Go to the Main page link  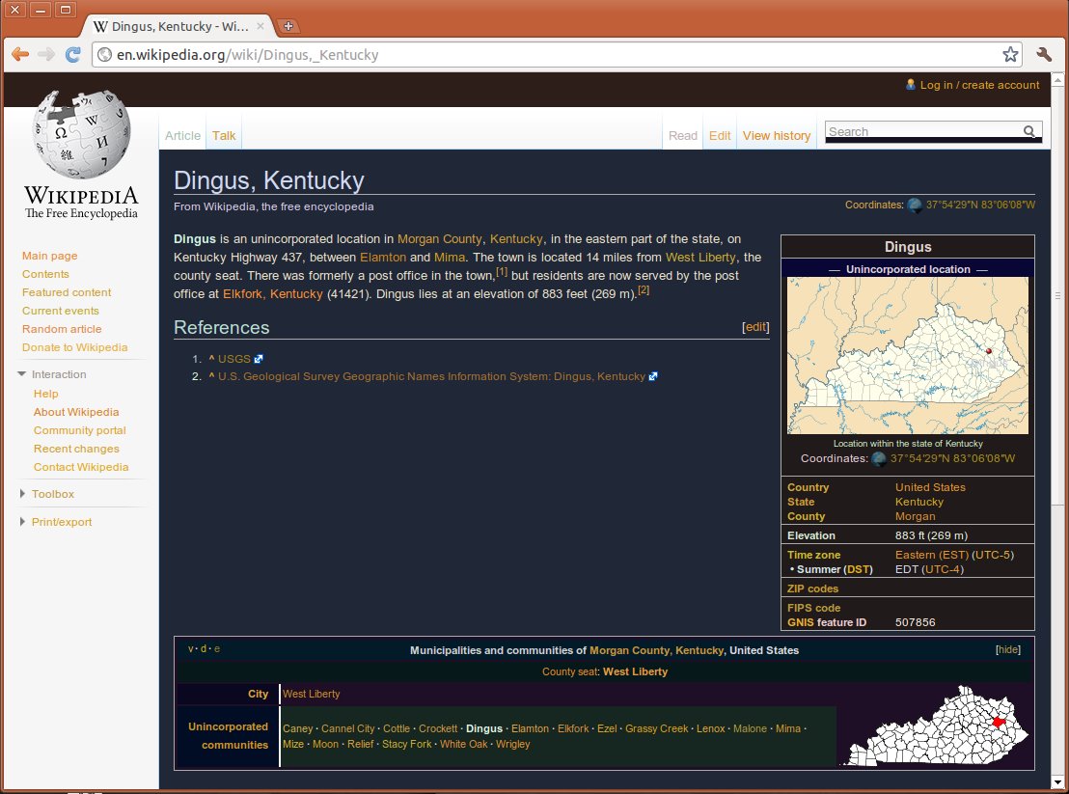tap(50, 256)
